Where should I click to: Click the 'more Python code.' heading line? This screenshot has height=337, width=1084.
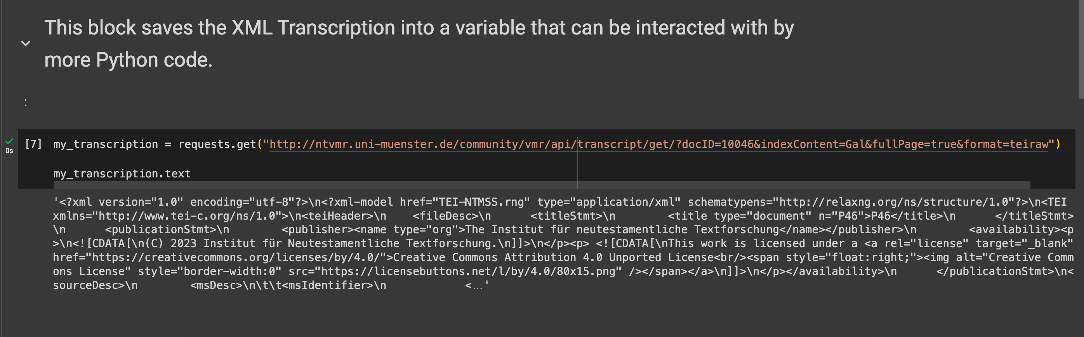click(129, 60)
